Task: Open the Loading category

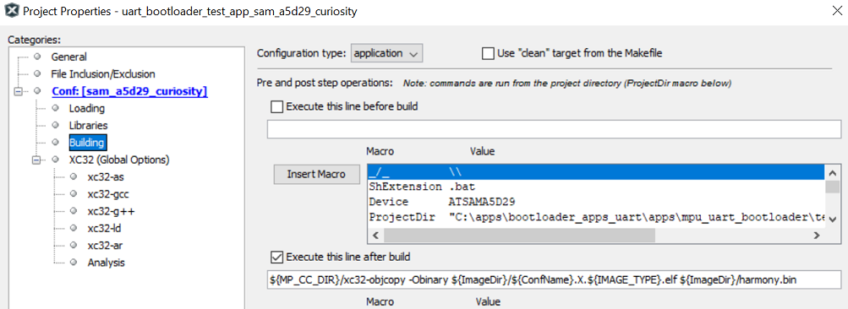Action: tap(86, 108)
